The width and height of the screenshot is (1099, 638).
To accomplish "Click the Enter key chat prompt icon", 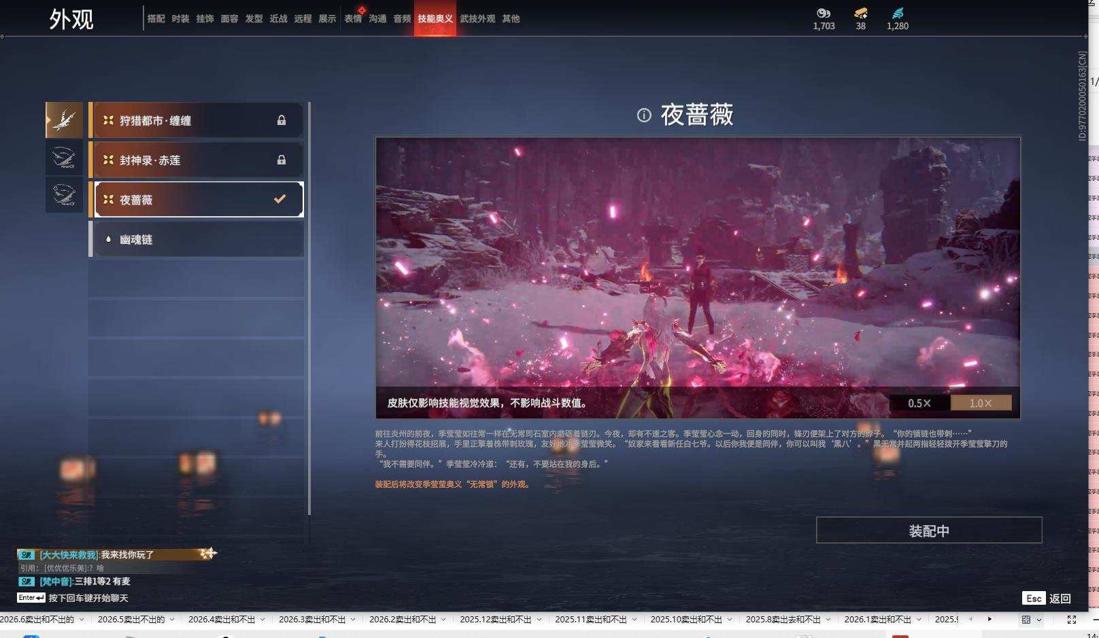I will (x=31, y=598).
